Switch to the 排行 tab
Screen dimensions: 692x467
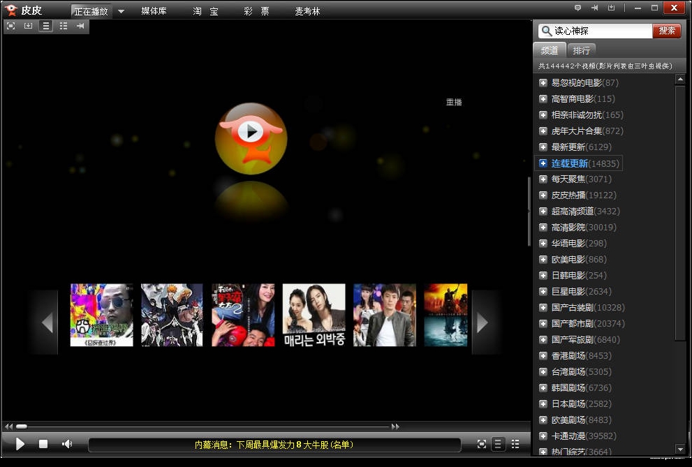pyautogui.click(x=581, y=50)
